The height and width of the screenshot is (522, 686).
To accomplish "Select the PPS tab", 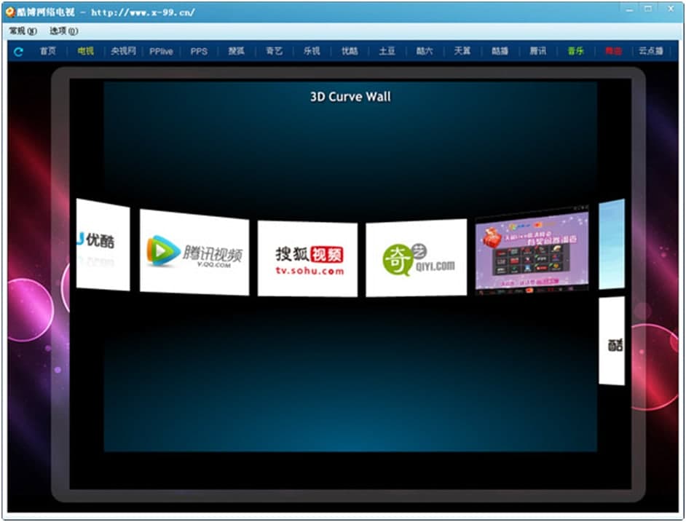I will (199, 51).
